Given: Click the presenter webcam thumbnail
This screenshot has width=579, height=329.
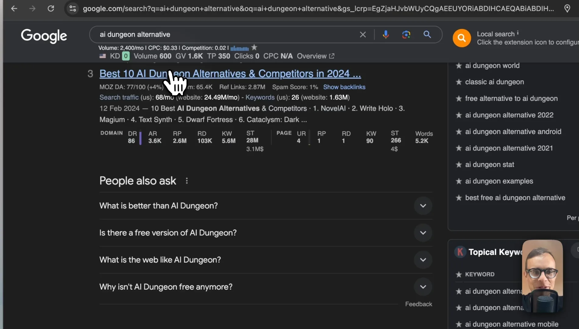Looking at the screenshot, I should click(542, 276).
